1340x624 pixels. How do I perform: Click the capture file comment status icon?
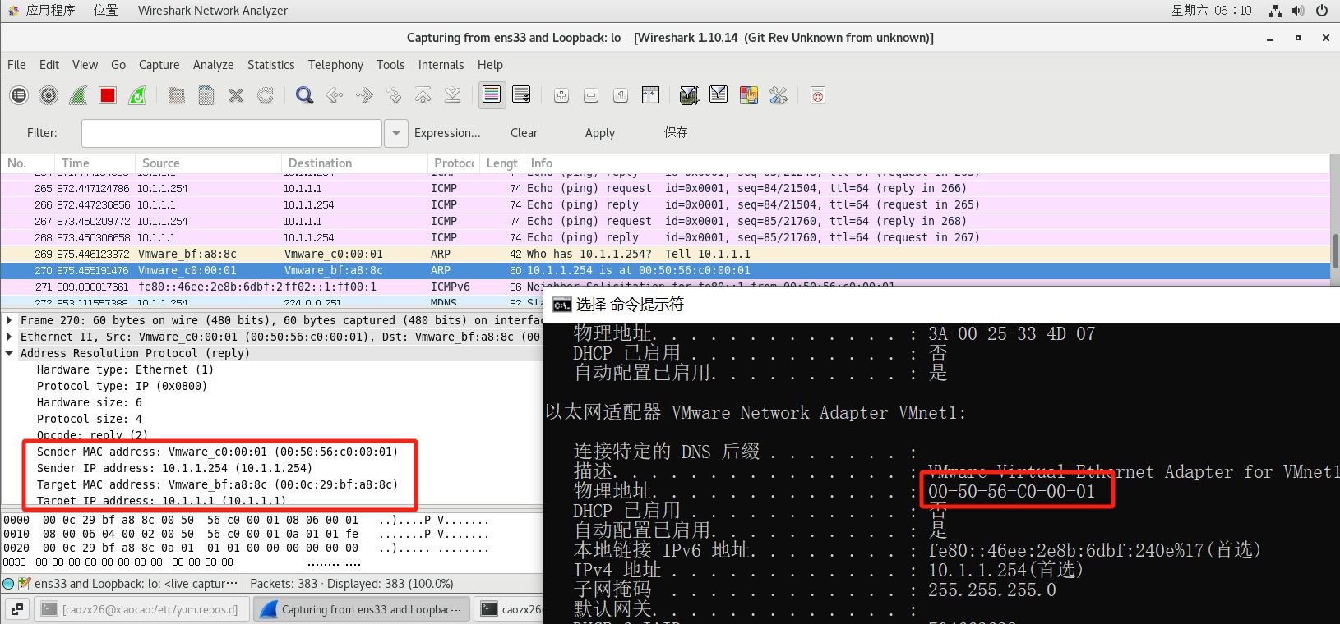pos(25,584)
